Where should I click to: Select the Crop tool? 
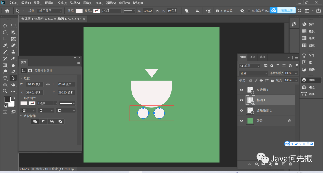5,39
